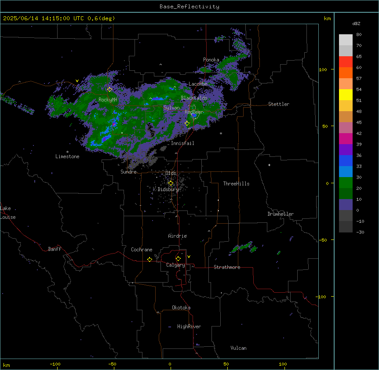379x370 pixels.
Task: Click the Didsbury city label
Action: point(168,189)
